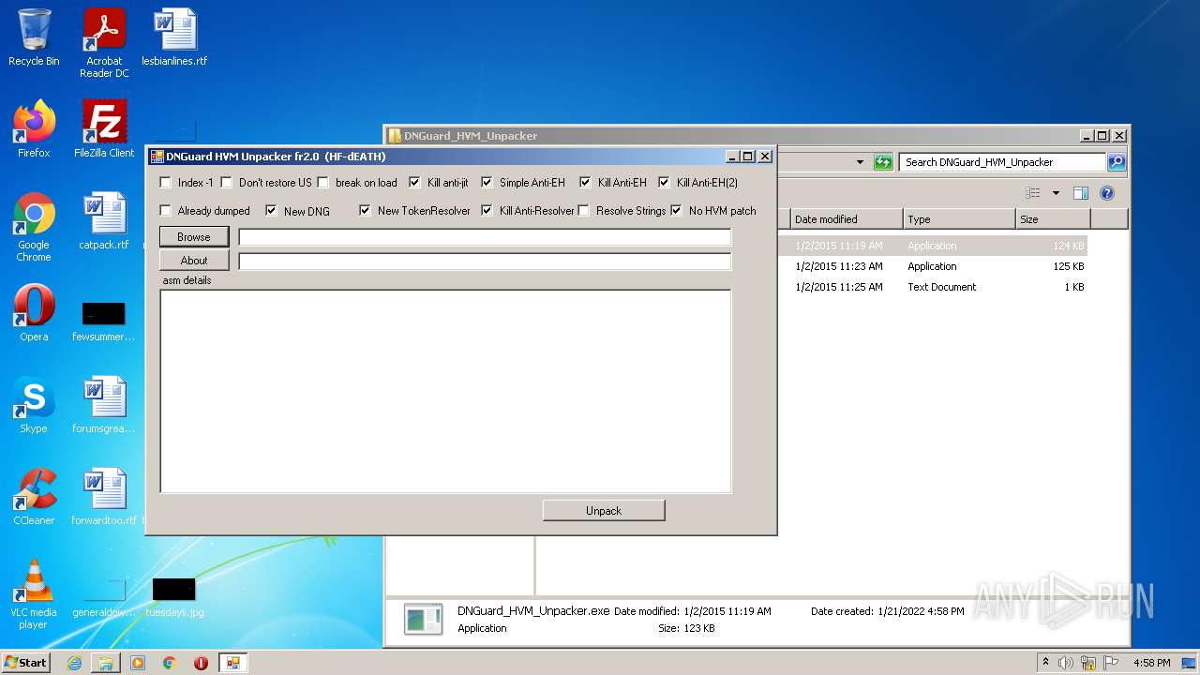Launch Firefox from desktop
Screen dimensions: 1200x675
[x=34, y=129]
